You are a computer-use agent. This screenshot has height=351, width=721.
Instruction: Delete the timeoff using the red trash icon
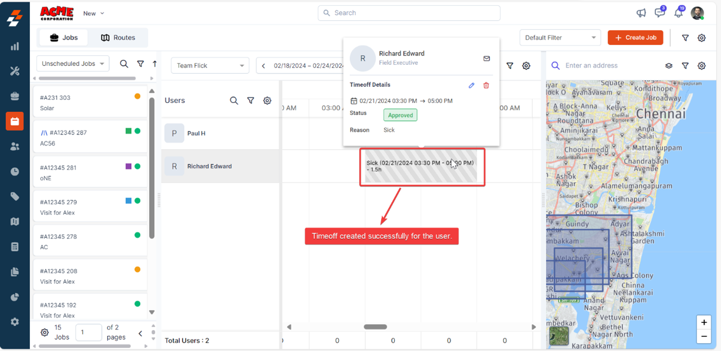click(486, 85)
